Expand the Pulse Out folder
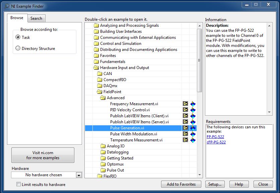This screenshot has height=193, width=280. pos(103,170)
